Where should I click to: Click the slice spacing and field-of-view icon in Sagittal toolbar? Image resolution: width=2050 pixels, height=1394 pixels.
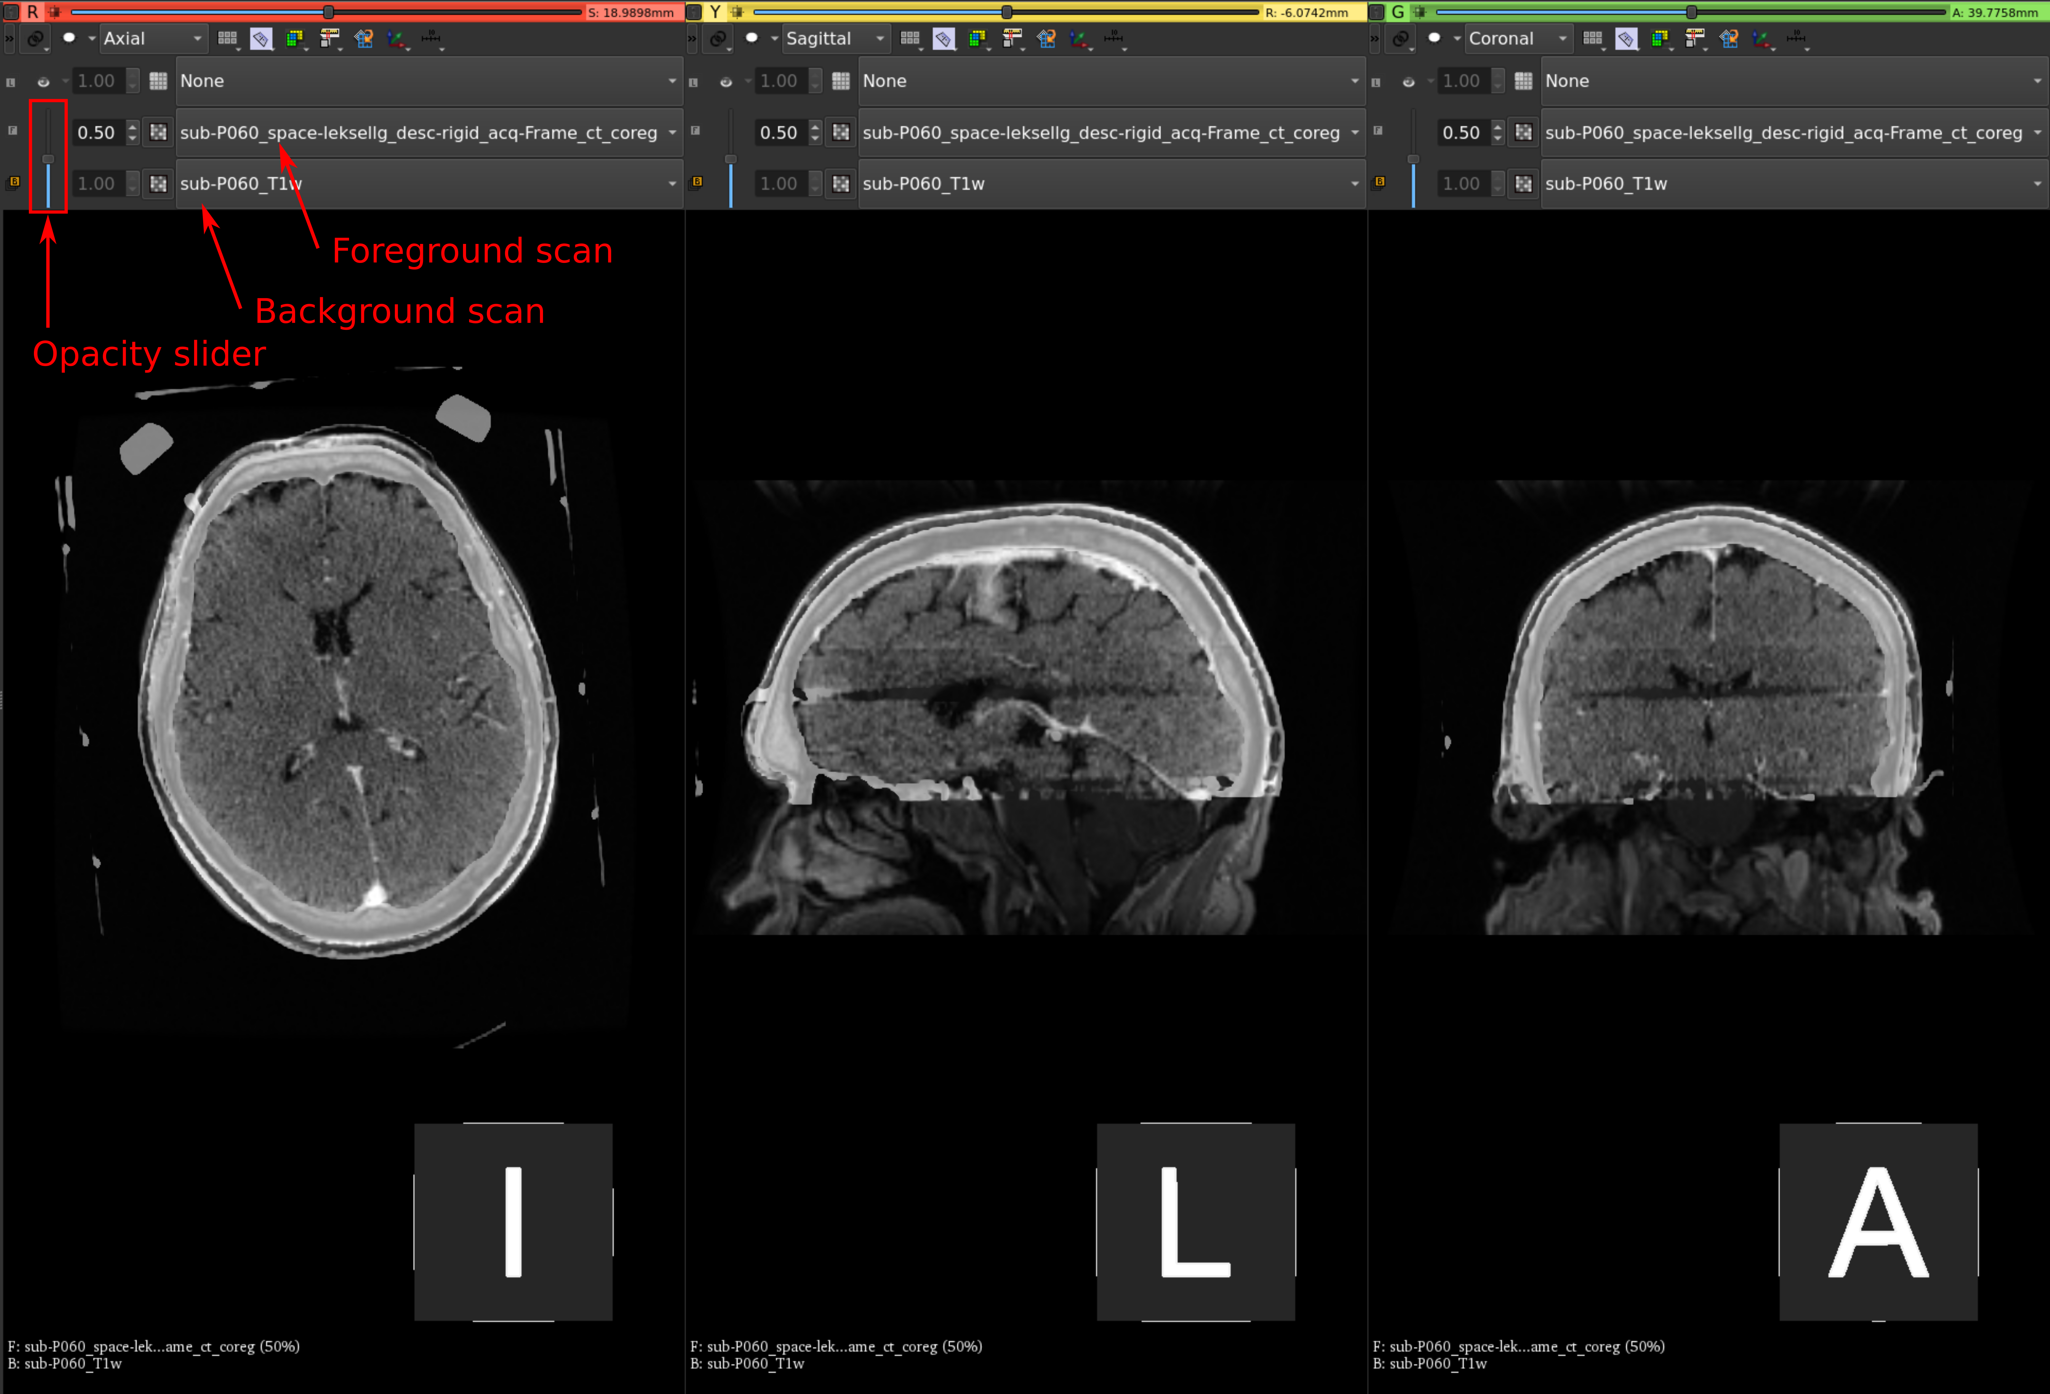click(1013, 39)
